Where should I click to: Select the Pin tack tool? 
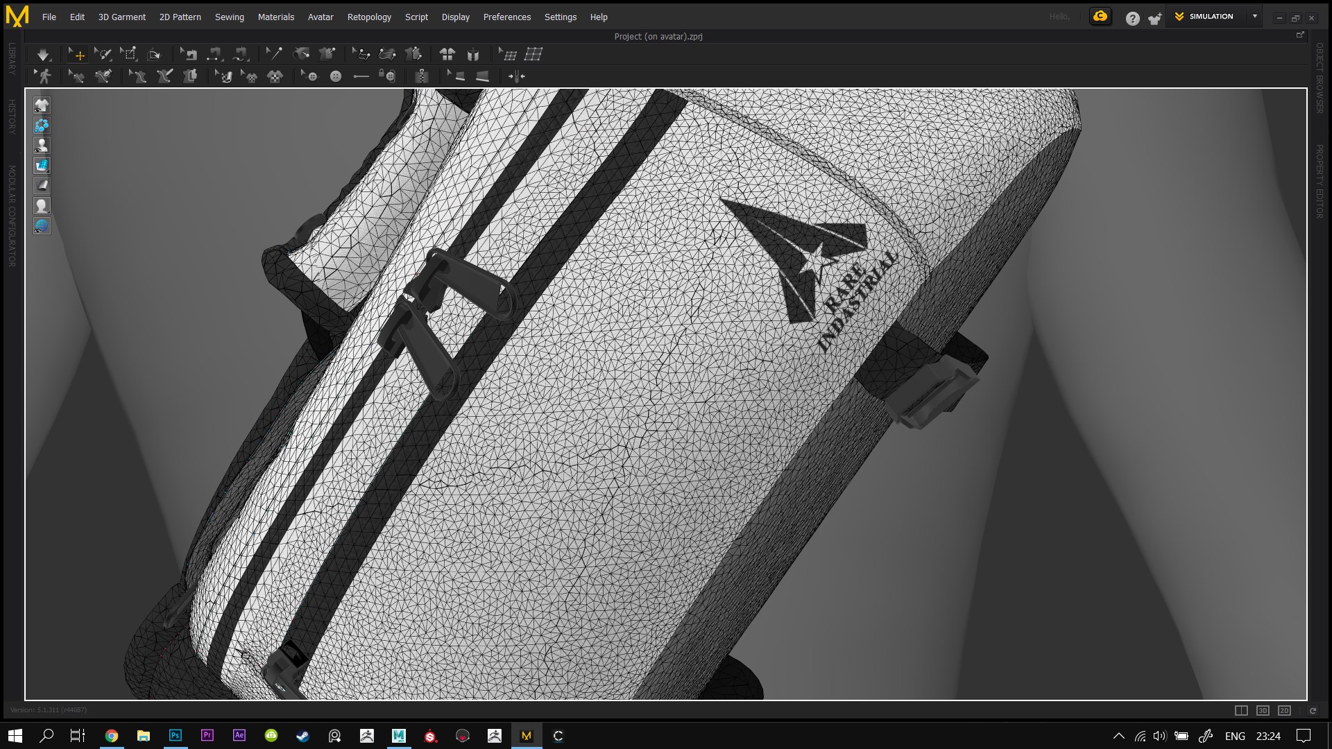click(275, 54)
